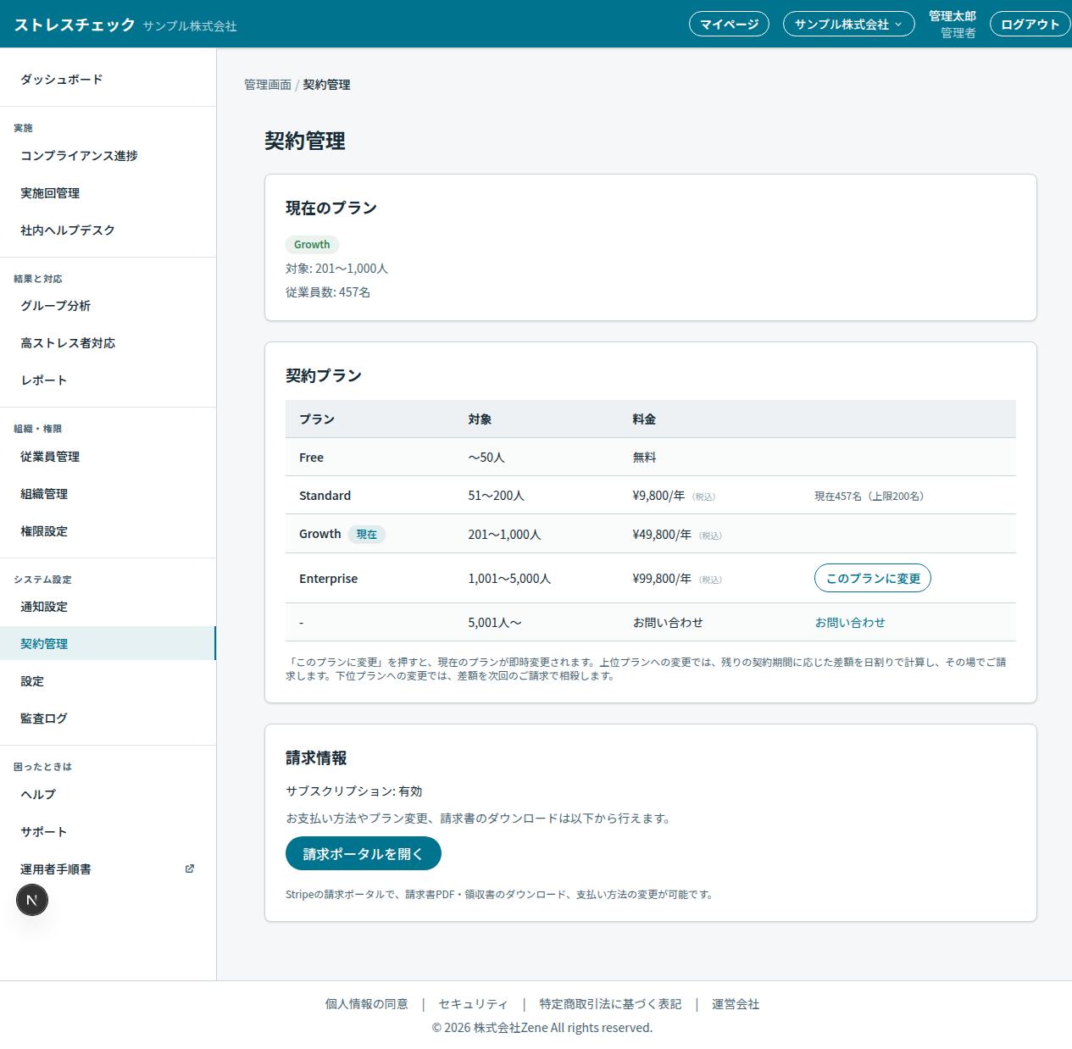Click the ストレスチェック logo title

pos(75,25)
